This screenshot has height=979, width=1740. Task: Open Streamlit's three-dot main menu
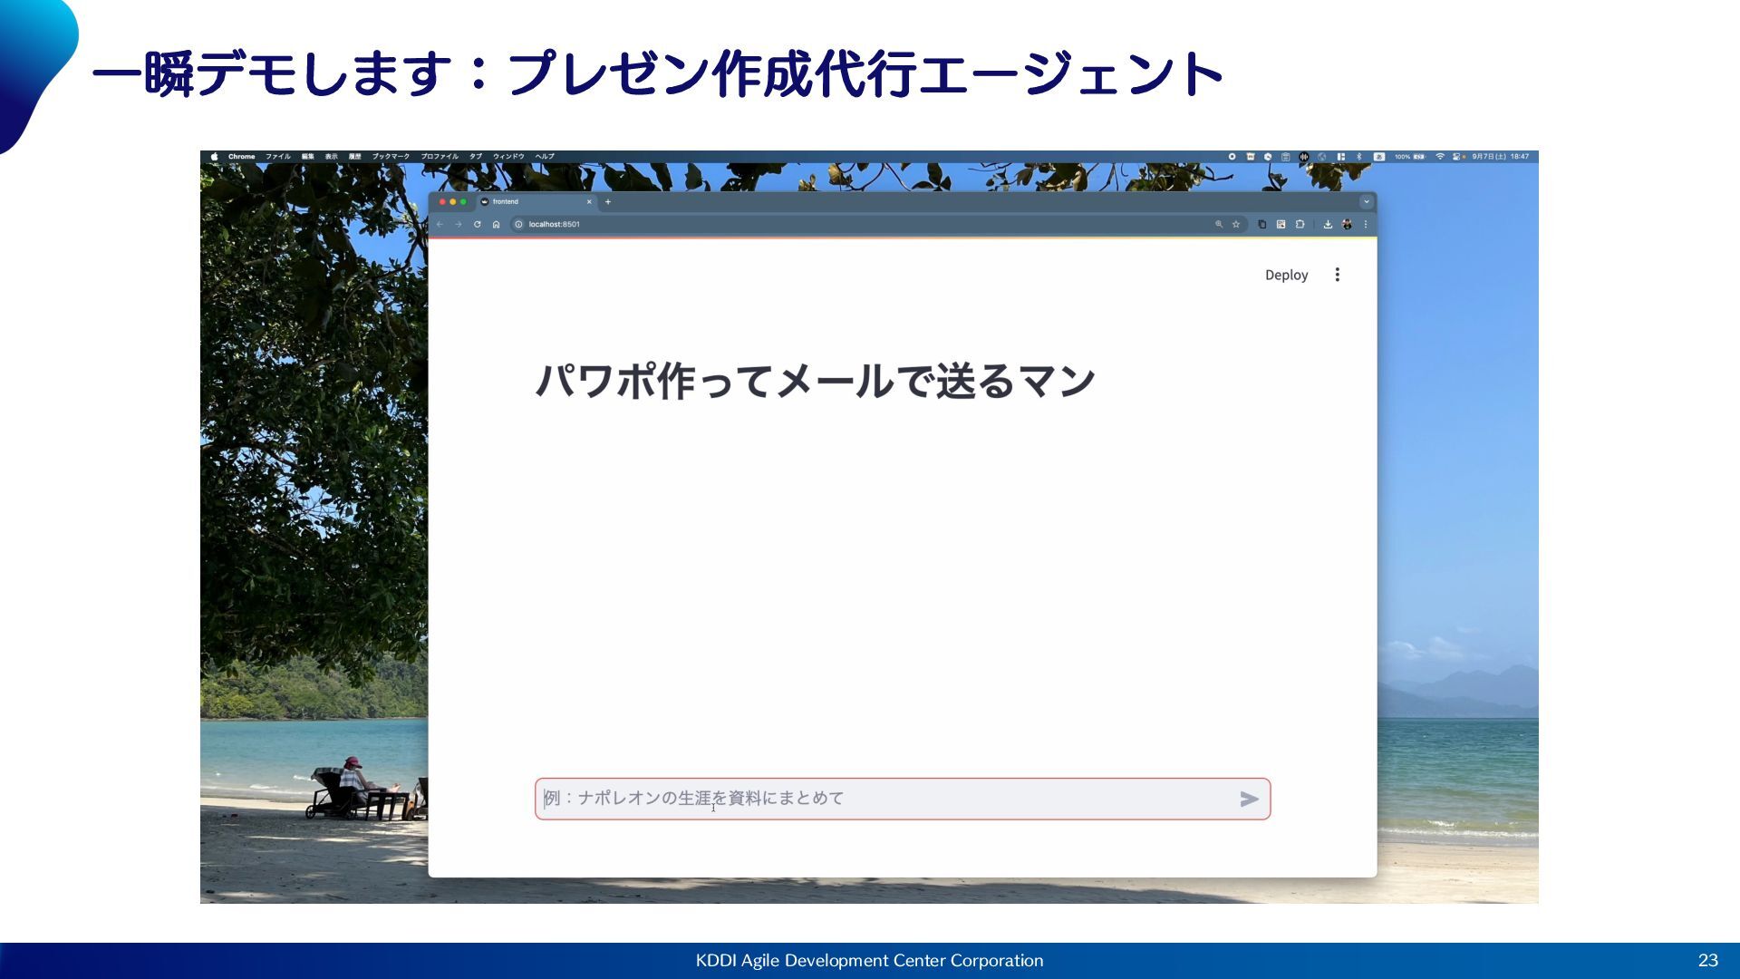1337,275
